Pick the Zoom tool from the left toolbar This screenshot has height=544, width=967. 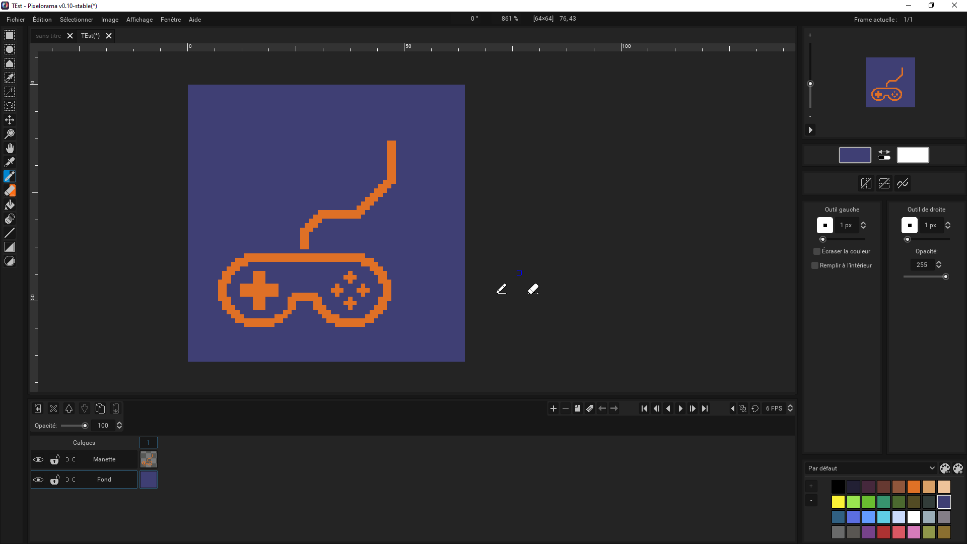click(x=9, y=134)
